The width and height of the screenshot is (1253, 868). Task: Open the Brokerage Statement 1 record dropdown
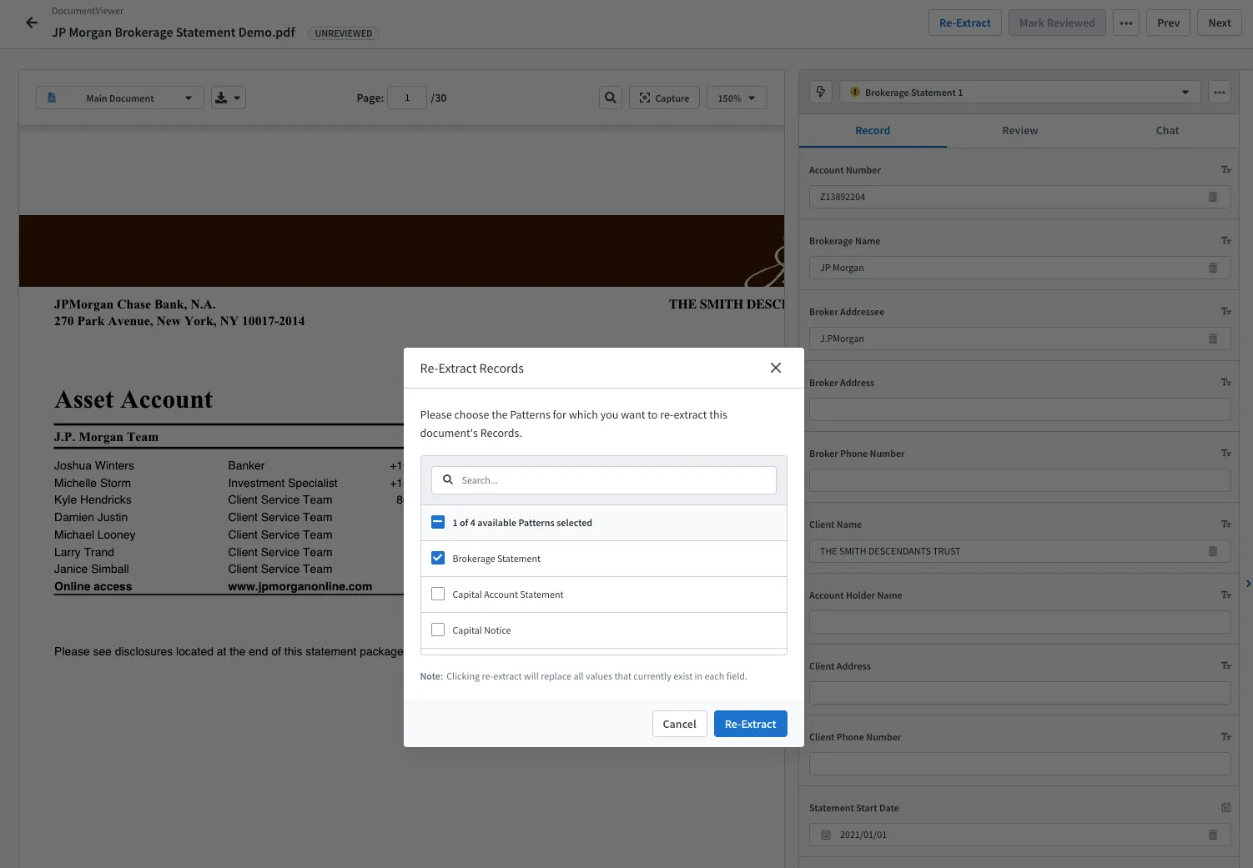point(1020,92)
